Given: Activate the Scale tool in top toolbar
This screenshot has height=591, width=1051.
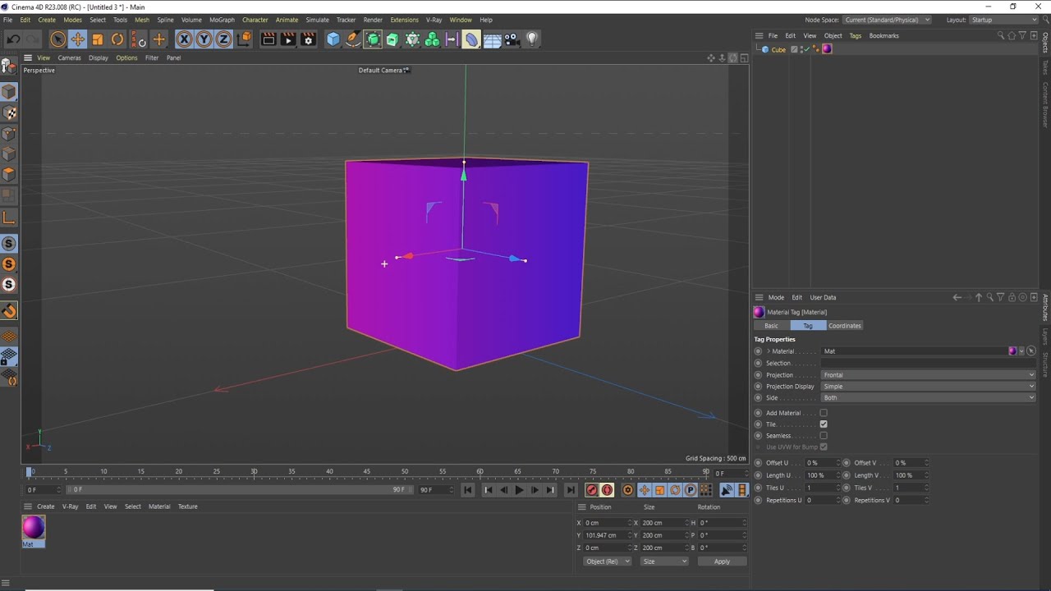Looking at the screenshot, I should click(98, 39).
